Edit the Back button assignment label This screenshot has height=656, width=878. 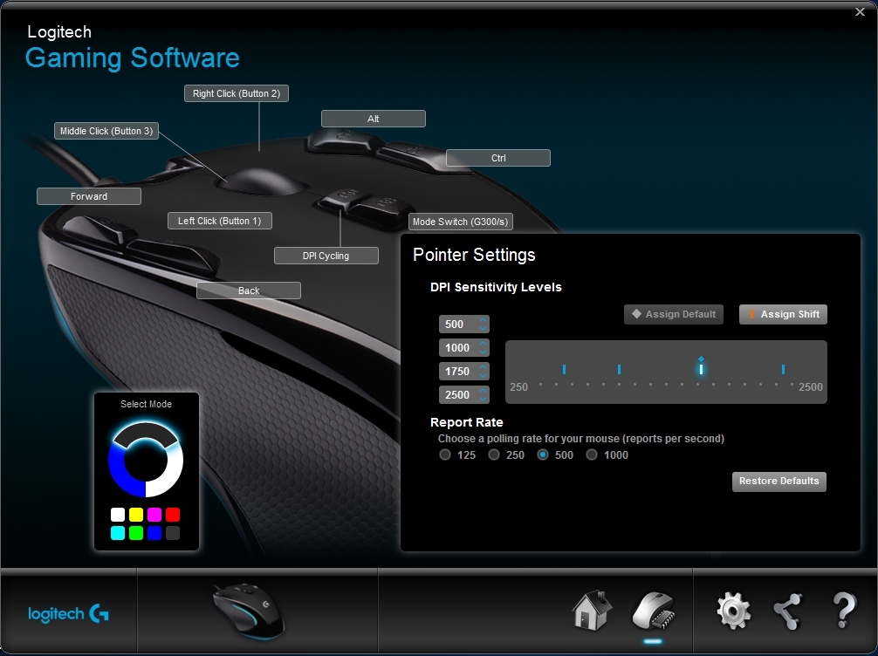pyautogui.click(x=249, y=290)
